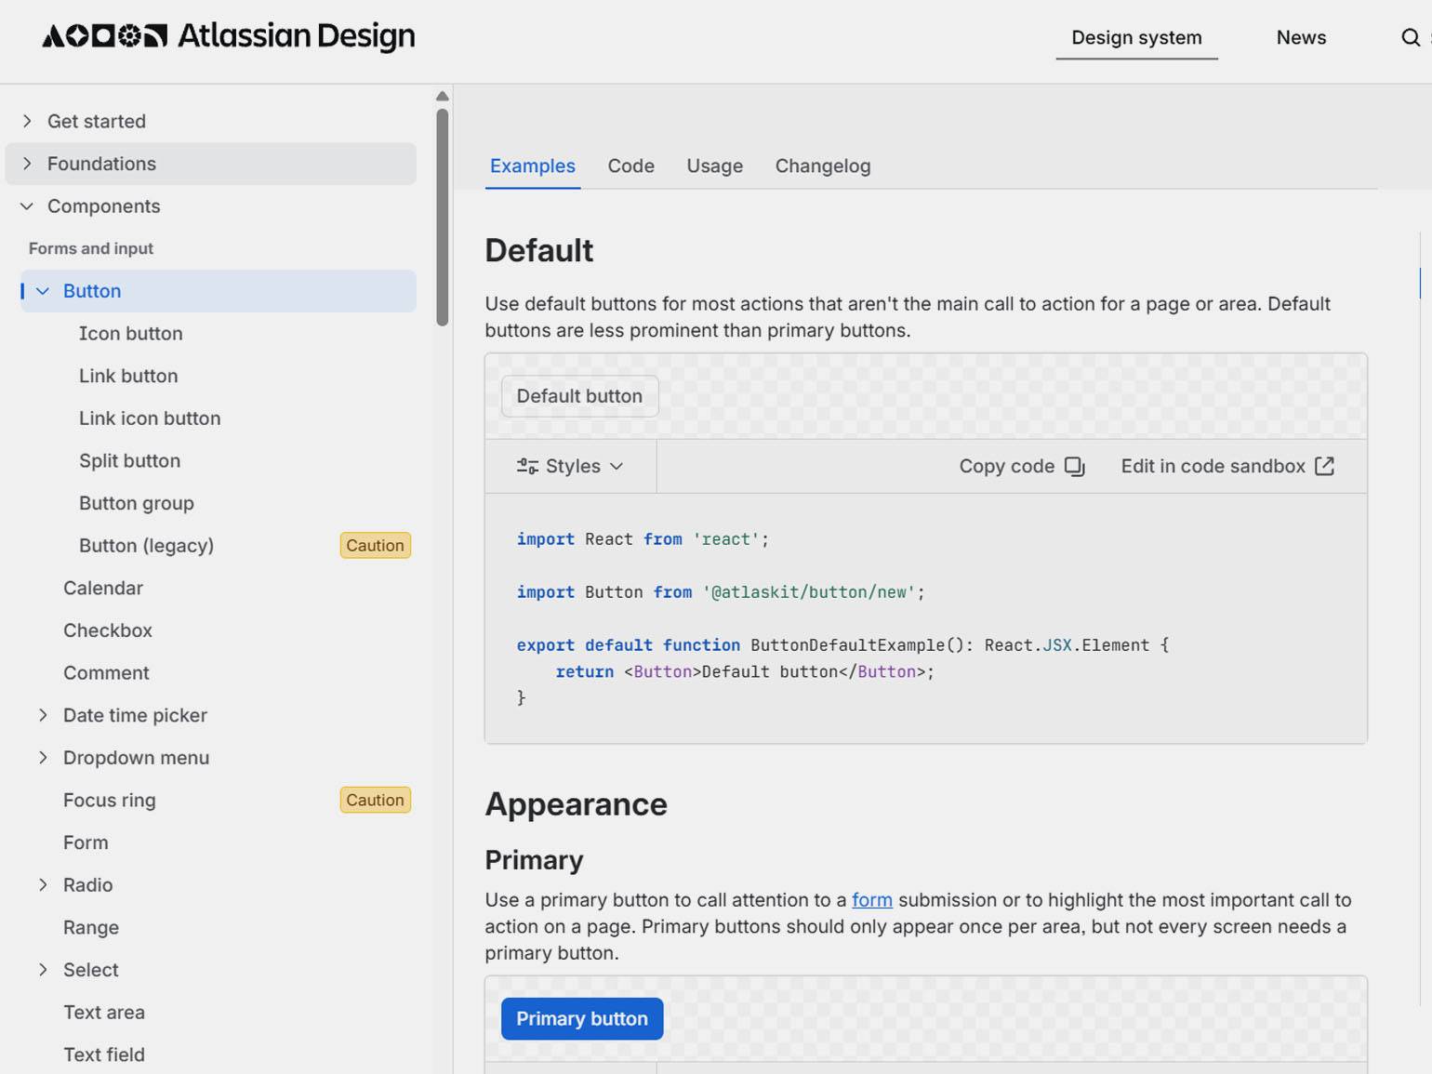
Task: Open search with the magnifier icon
Action: click(x=1411, y=37)
